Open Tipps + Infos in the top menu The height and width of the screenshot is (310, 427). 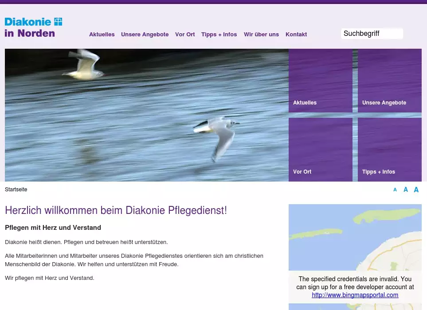(219, 35)
